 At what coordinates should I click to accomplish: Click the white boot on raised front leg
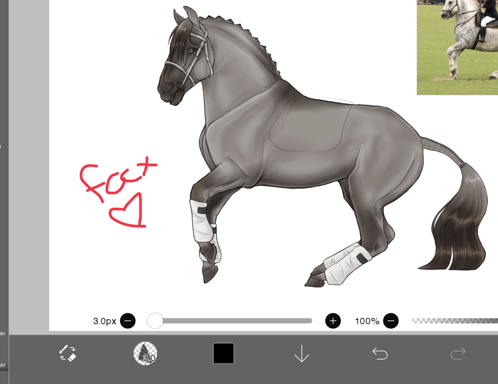[200, 221]
